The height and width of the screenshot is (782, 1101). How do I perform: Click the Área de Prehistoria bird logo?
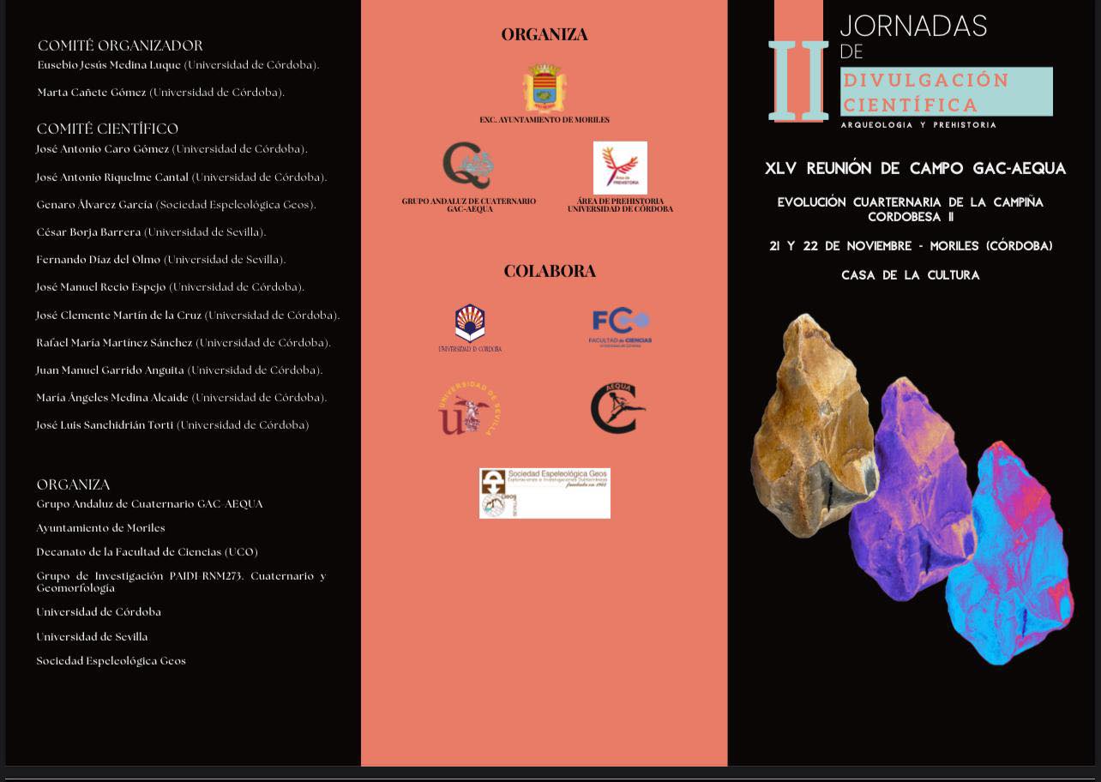[x=620, y=167]
